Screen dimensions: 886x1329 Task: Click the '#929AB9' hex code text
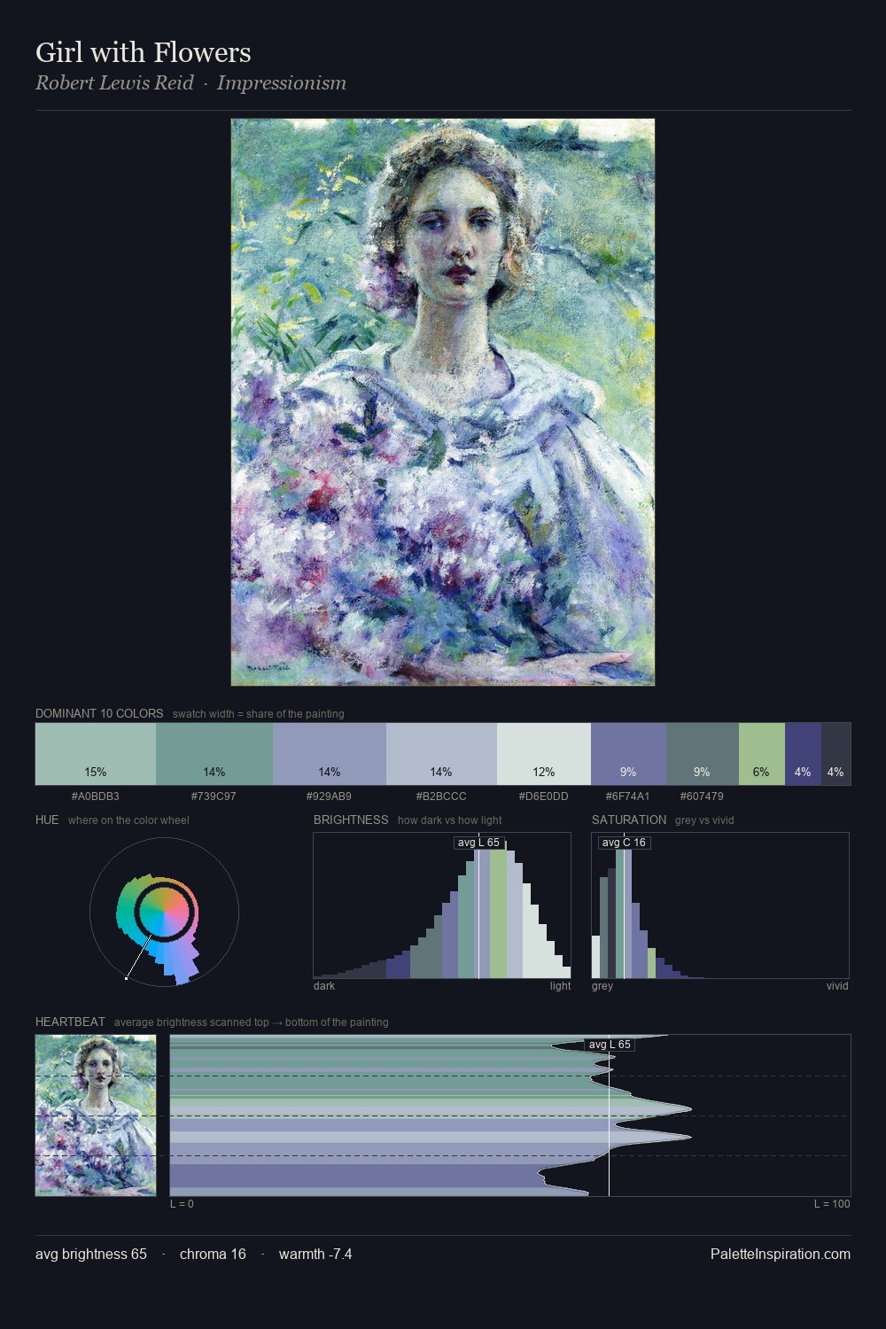tap(330, 796)
